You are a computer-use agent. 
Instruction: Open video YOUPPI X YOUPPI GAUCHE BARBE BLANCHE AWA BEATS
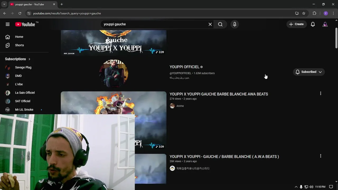pyautogui.click(x=219, y=94)
